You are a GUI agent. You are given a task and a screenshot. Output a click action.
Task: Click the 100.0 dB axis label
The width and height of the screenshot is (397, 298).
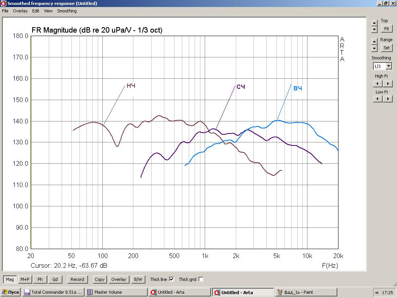pos(21,206)
